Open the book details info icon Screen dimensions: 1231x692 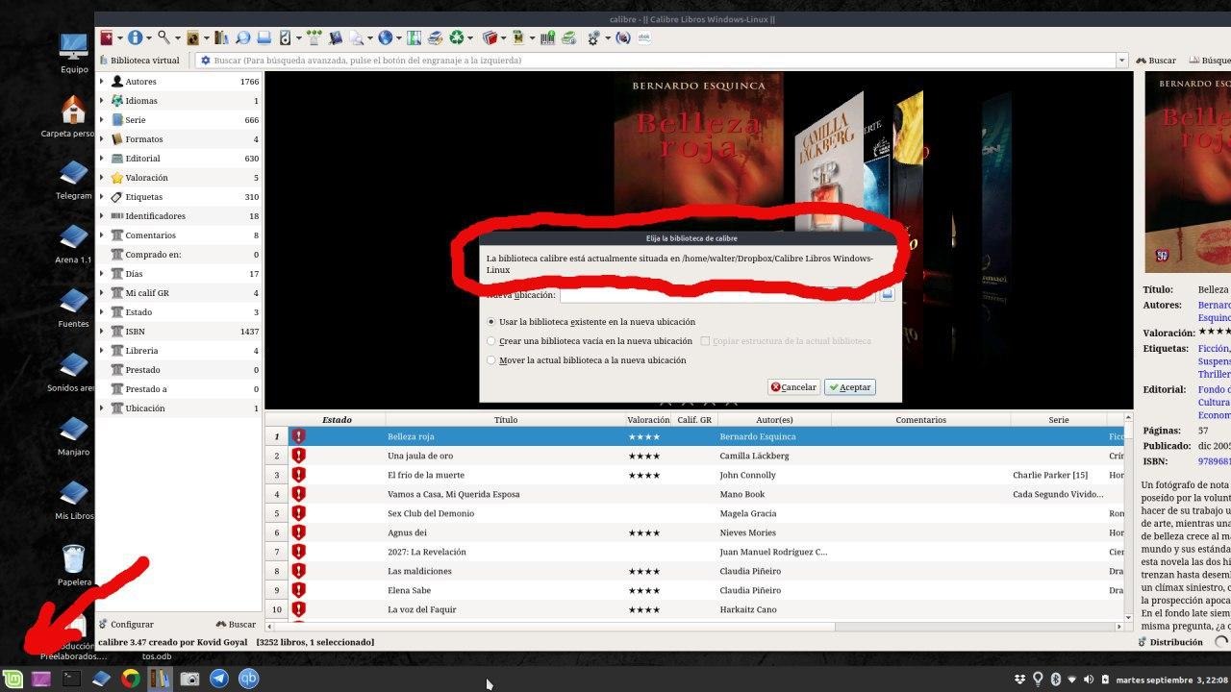[136, 37]
